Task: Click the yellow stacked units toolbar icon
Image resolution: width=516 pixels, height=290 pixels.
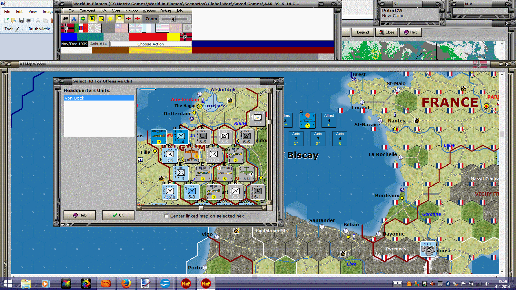Action: (101, 19)
